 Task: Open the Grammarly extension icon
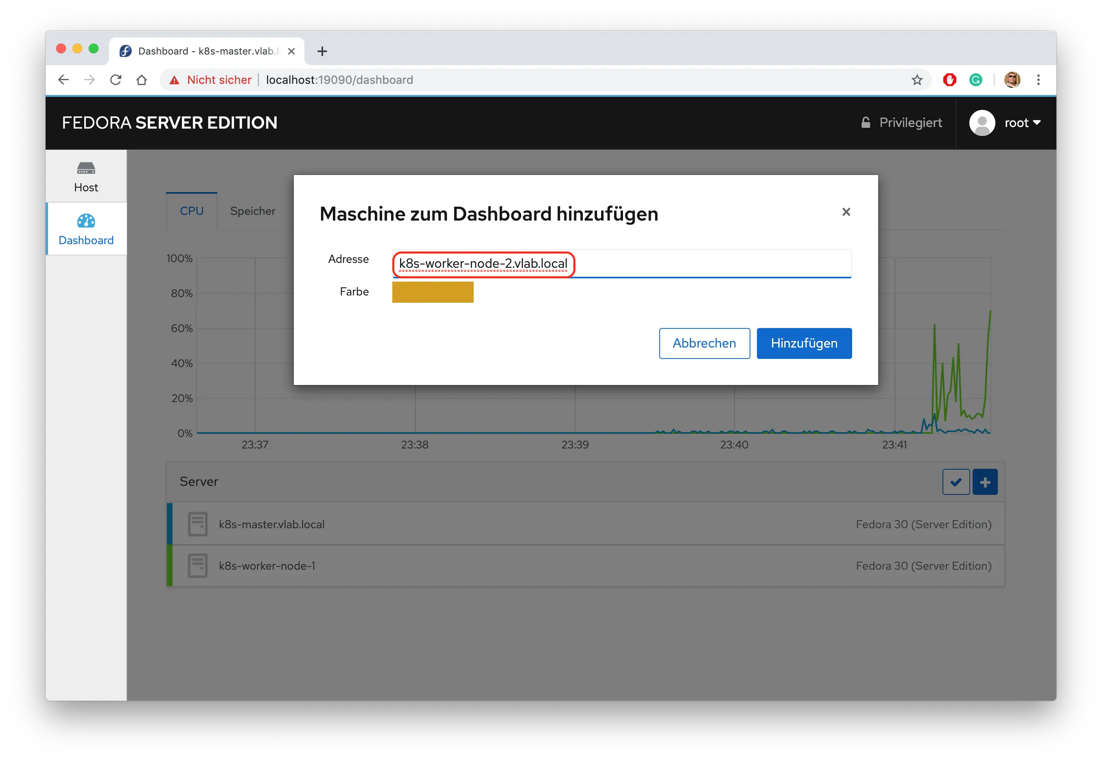click(975, 80)
